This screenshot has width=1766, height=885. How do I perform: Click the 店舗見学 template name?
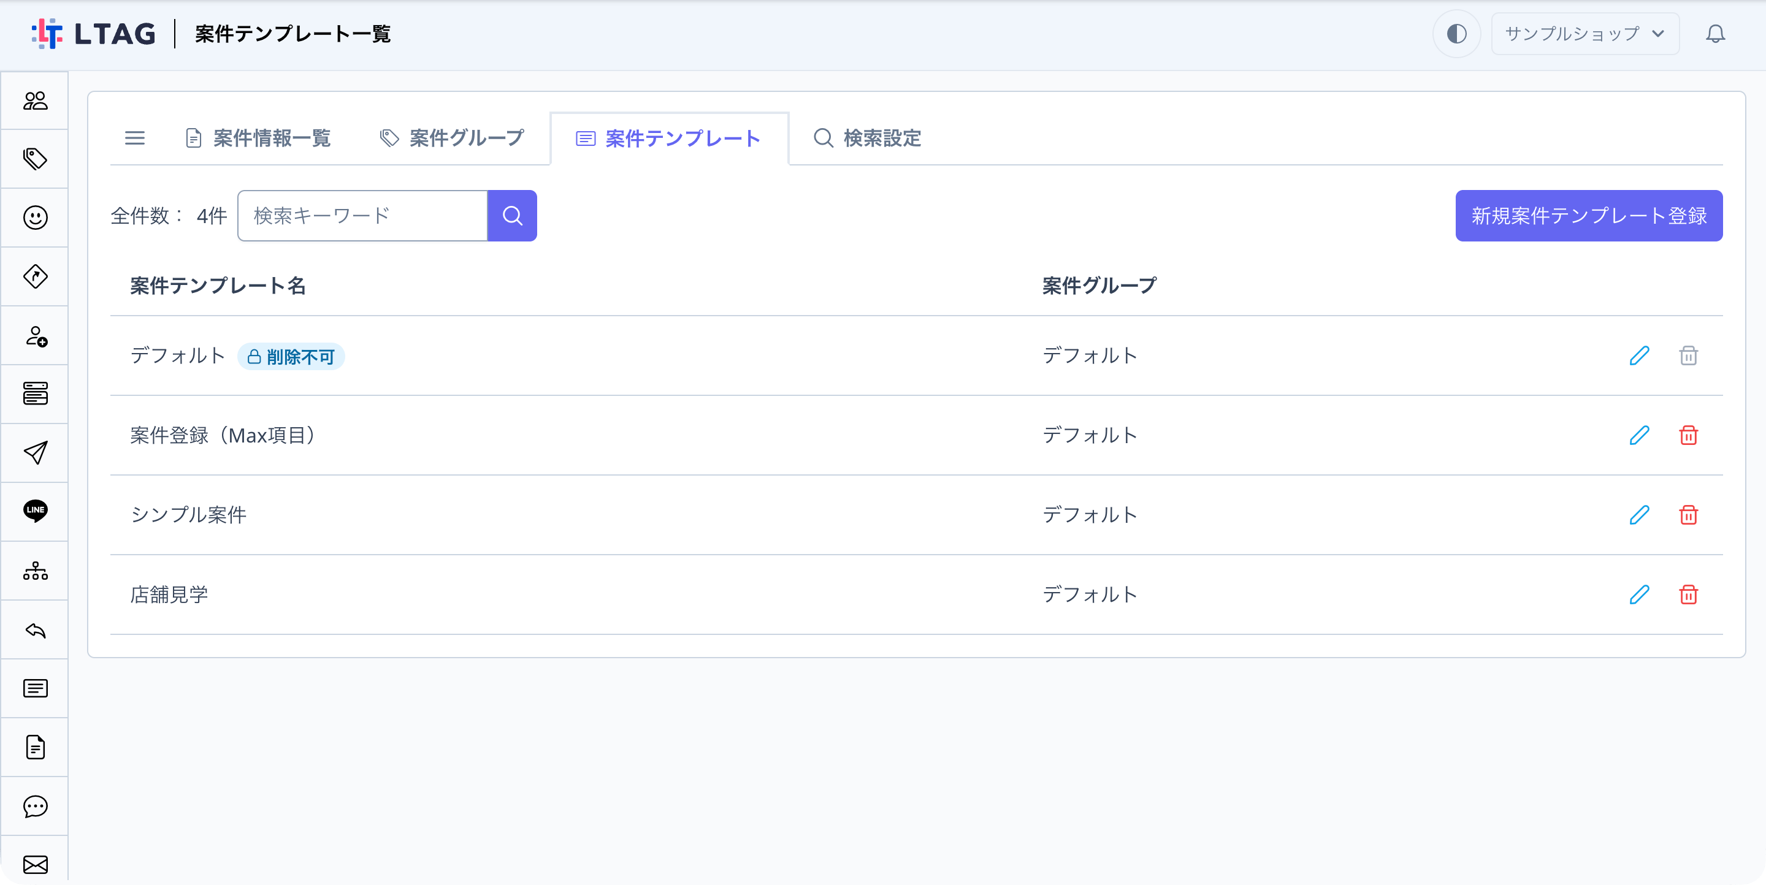coord(169,594)
